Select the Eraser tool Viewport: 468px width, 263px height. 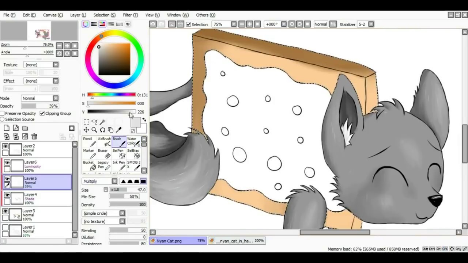104,154
